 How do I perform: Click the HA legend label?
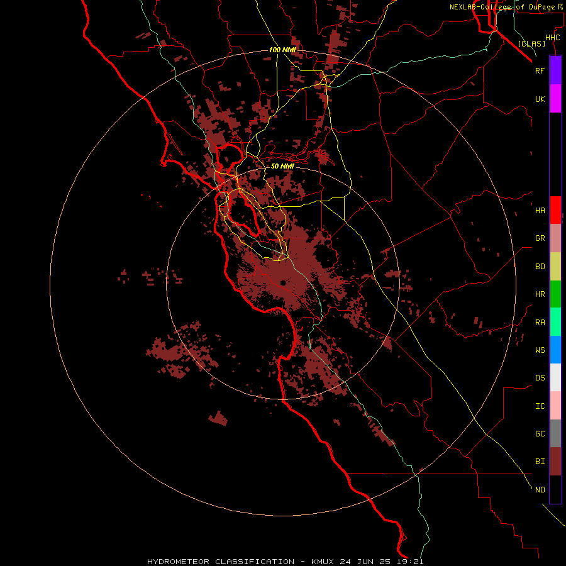click(540, 210)
